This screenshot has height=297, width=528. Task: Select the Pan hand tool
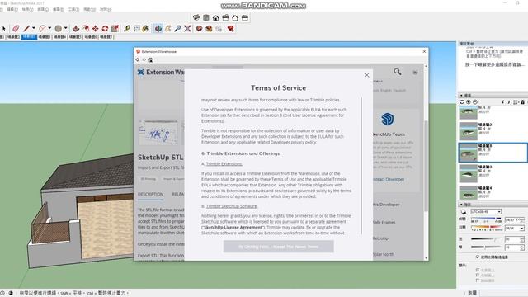click(x=167, y=29)
